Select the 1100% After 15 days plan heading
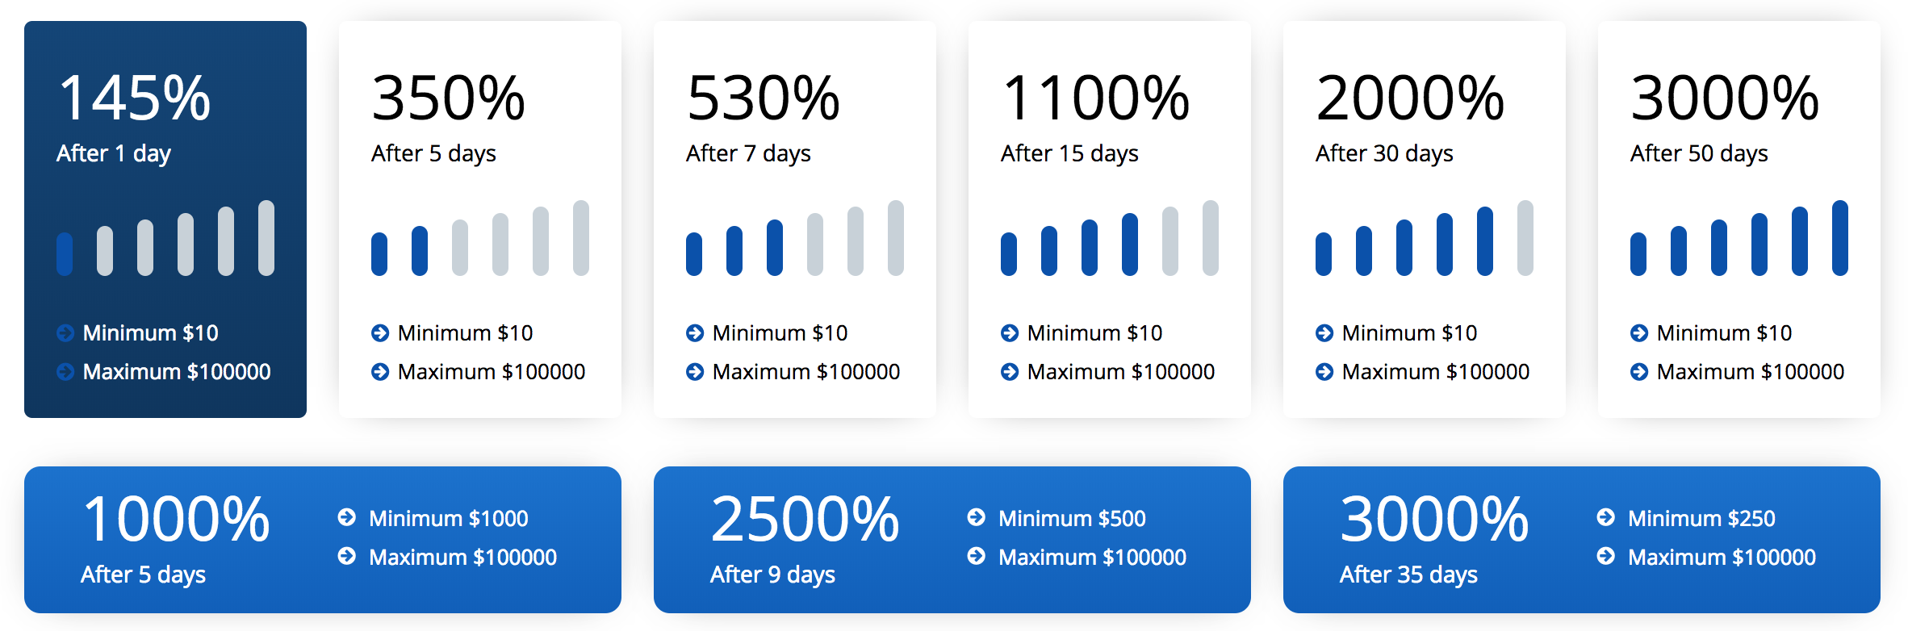The image size is (1908, 631). (1095, 98)
